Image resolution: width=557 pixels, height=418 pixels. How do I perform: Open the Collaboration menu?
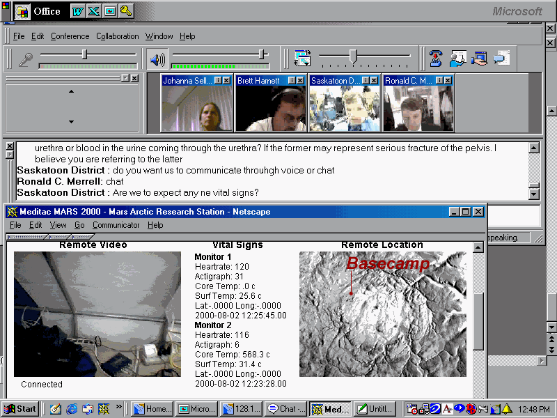[117, 36]
